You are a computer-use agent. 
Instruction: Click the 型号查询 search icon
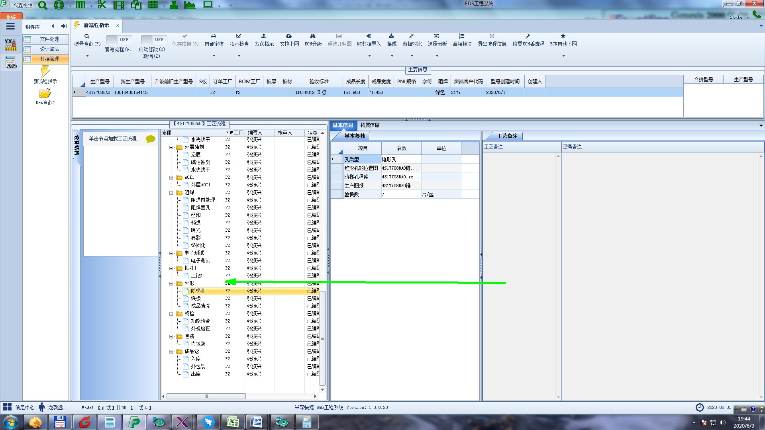[x=86, y=36]
